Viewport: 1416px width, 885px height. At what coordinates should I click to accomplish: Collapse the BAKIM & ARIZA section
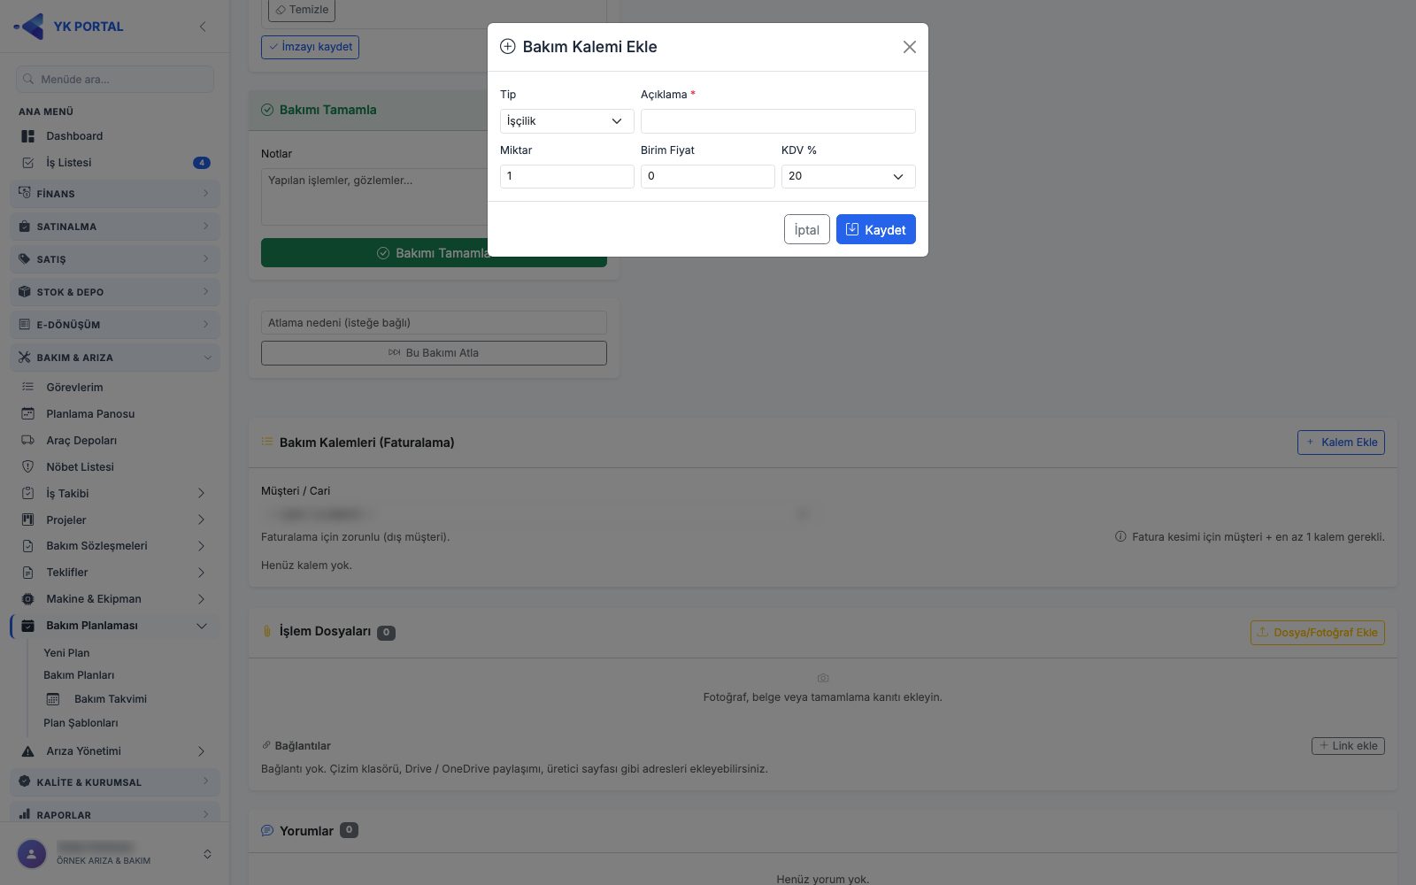pos(115,358)
